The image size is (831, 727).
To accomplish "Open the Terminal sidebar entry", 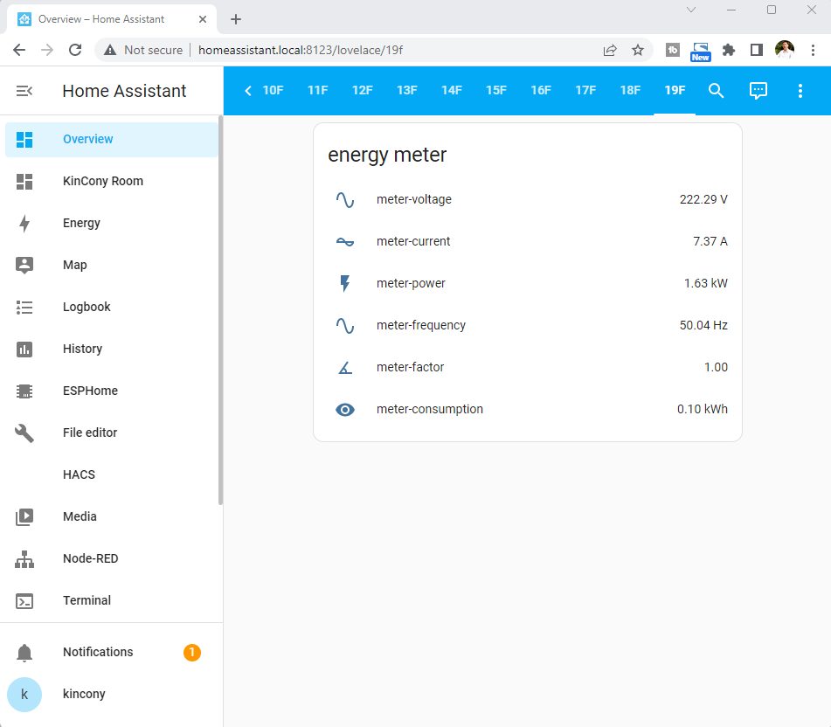I will pos(87,600).
